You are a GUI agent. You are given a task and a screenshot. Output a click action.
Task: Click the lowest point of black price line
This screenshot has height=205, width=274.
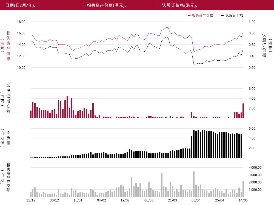tap(194, 64)
